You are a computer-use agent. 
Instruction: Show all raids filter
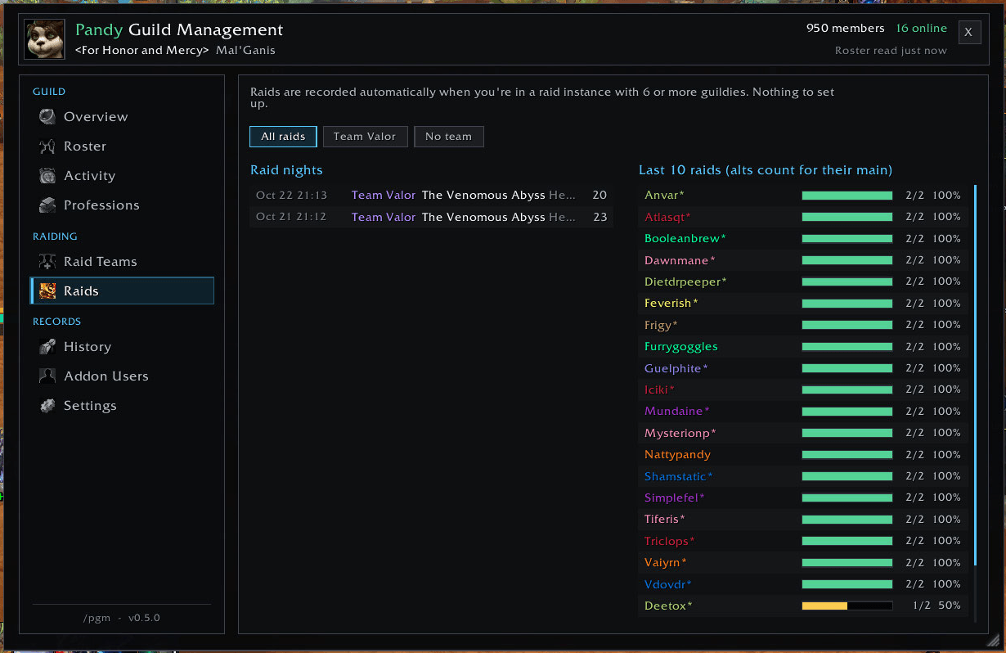click(x=283, y=137)
